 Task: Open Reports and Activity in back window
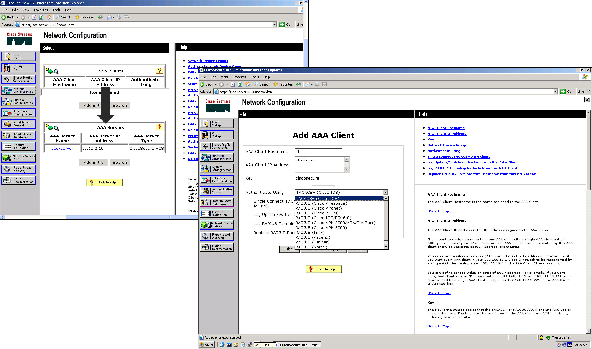(x=18, y=169)
